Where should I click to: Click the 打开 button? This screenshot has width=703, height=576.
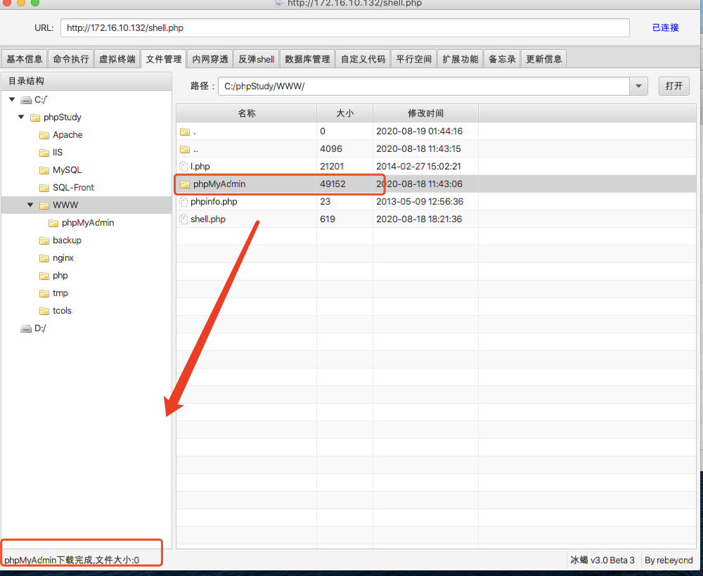click(673, 86)
